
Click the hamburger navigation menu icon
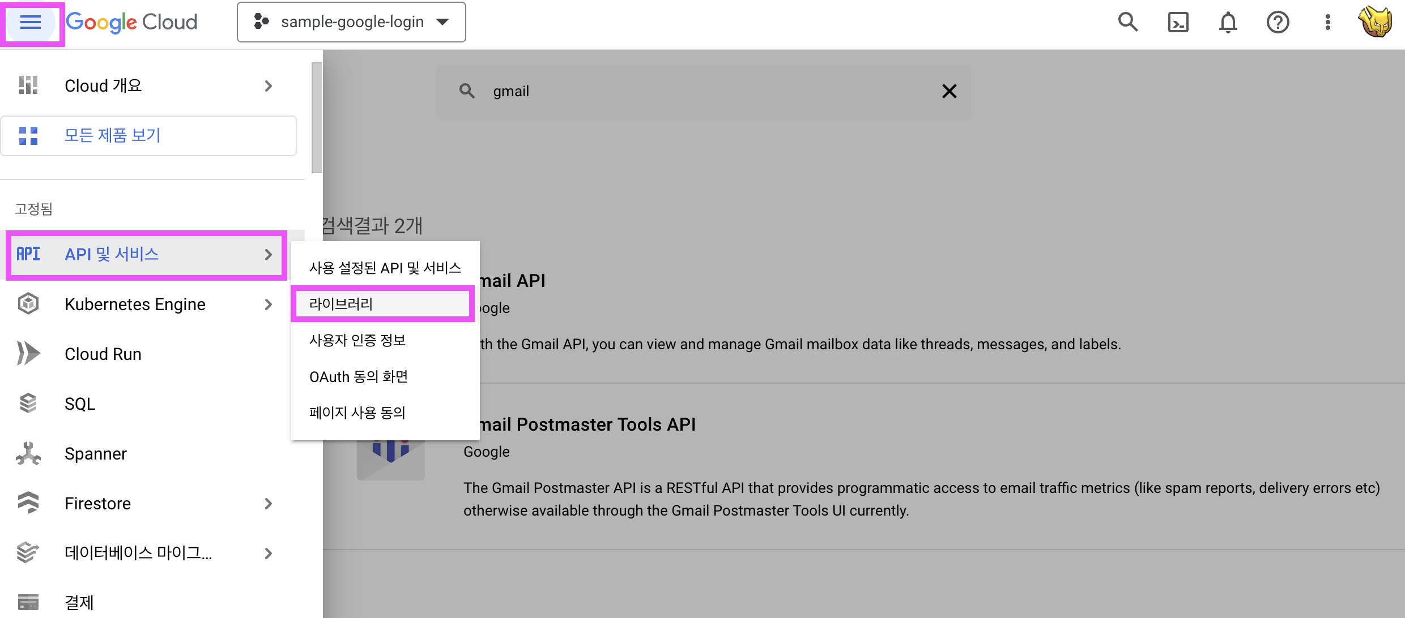pos(31,23)
